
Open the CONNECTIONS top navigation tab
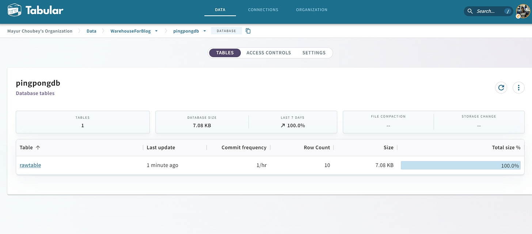coord(263,10)
